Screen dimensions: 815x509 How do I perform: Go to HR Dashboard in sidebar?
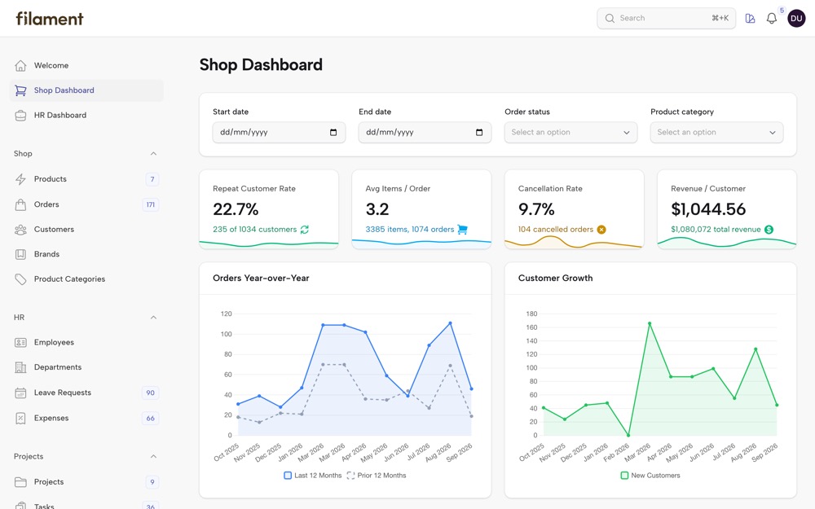(x=86, y=116)
